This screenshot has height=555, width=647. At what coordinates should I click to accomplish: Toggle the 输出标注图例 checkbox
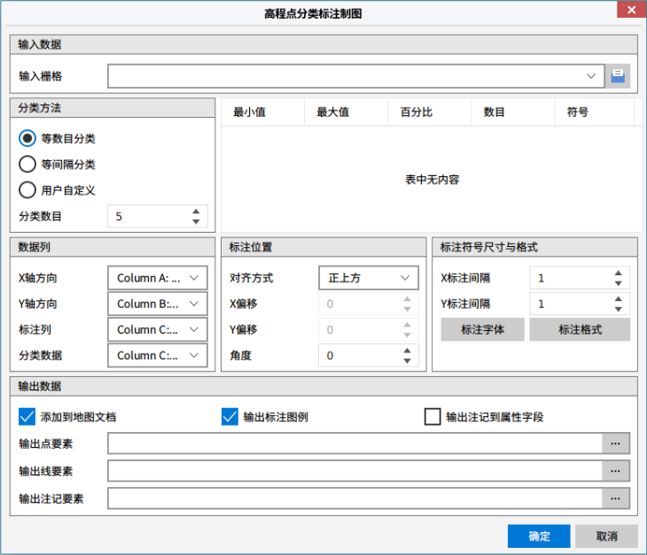(x=230, y=417)
